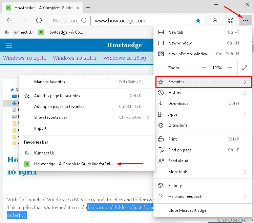
Task: Open Kunnect Us in favorites list
Action: coord(87,153)
